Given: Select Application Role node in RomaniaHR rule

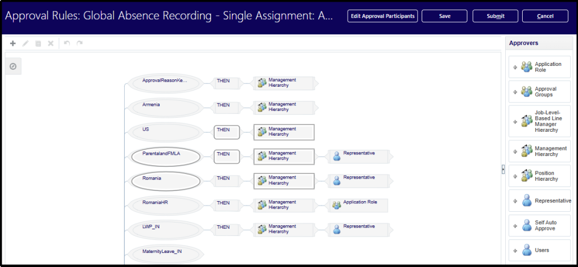Looking at the screenshot, I should pos(358,204).
